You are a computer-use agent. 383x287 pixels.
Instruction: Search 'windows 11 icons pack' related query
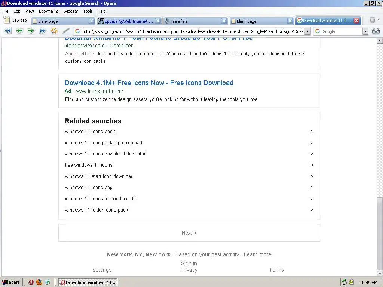coord(90,131)
